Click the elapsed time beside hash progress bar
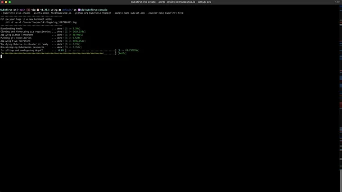 pyautogui.click(x=122, y=53)
